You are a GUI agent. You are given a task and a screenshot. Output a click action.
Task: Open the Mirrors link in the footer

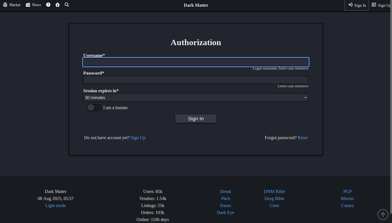[x=347, y=198]
